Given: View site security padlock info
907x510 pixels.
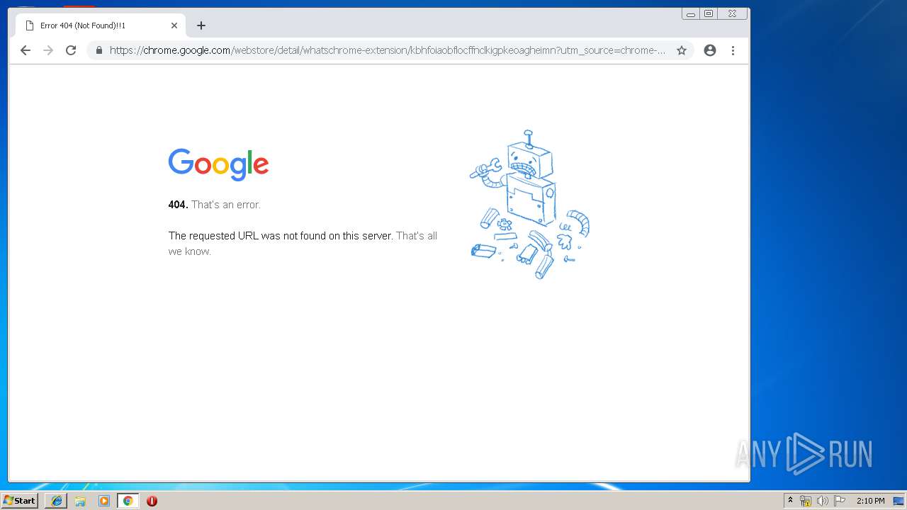Looking at the screenshot, I should 98,50.
